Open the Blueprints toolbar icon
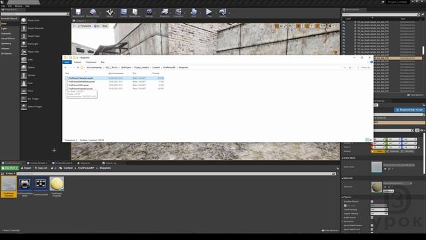The width and height of the screenshot is (426, 240). pos(164,13)
